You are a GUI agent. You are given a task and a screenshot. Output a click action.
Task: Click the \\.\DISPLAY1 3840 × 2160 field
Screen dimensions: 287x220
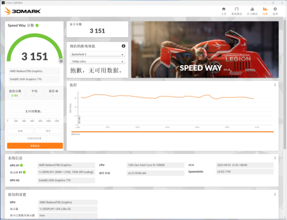coord(66,172)
